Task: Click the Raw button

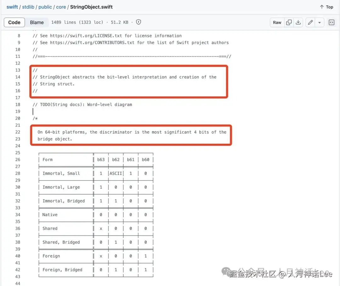Action: [277, 22]
